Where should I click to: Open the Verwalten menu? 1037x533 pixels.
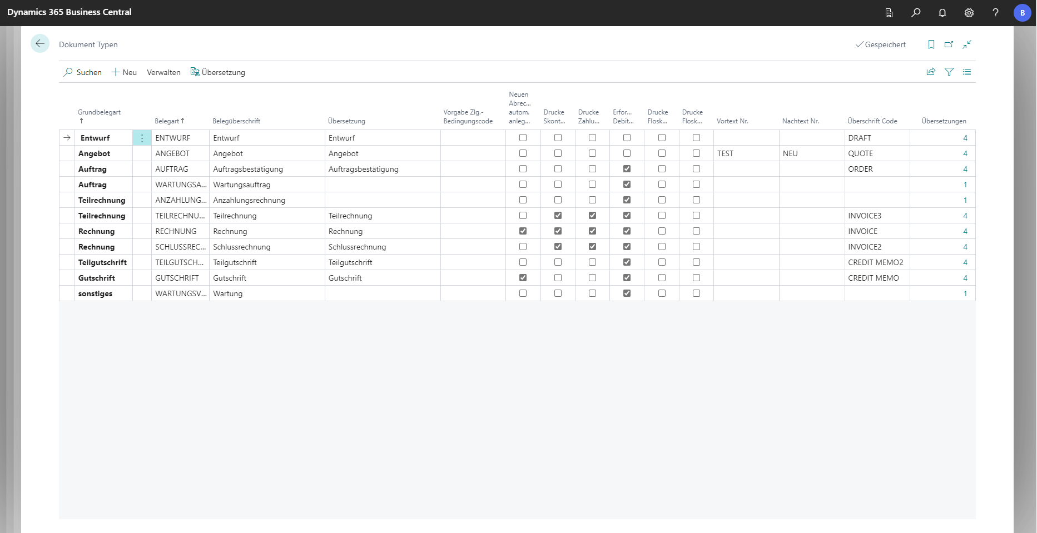tap(163, 72)
